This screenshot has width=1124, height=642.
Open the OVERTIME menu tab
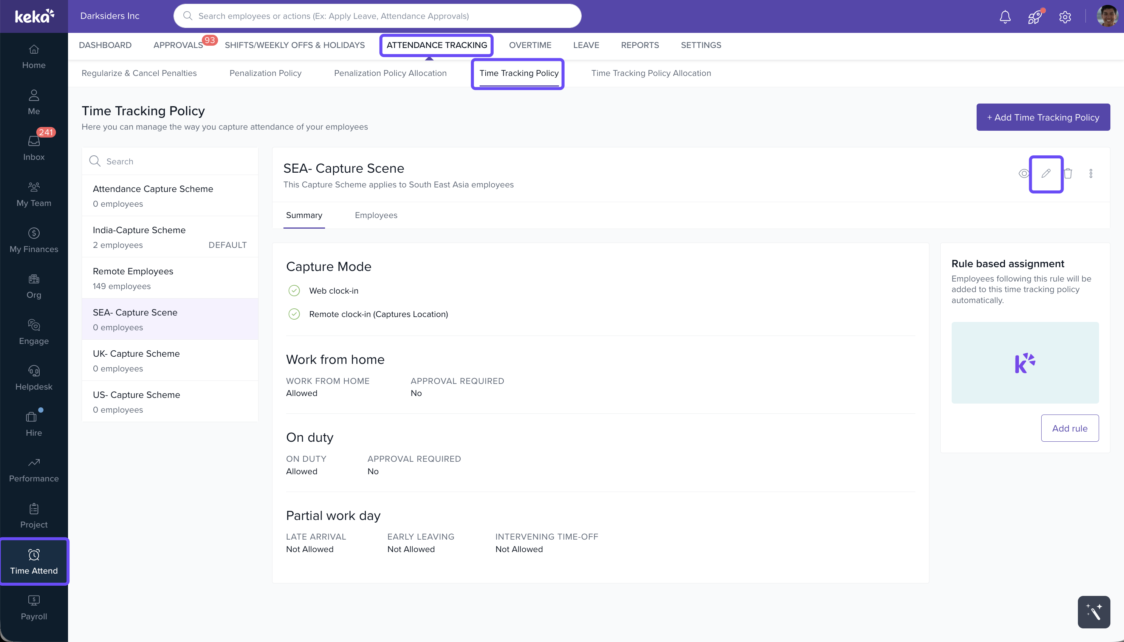(530, 45)
